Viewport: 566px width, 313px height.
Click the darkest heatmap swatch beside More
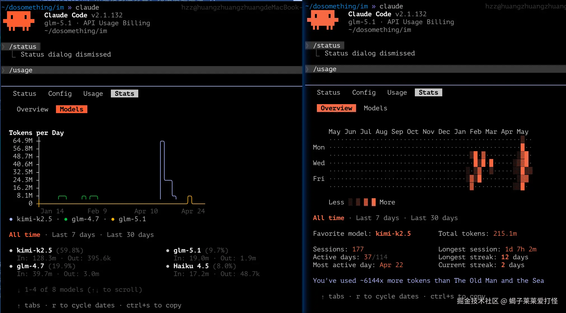click(x=374, y=202)
